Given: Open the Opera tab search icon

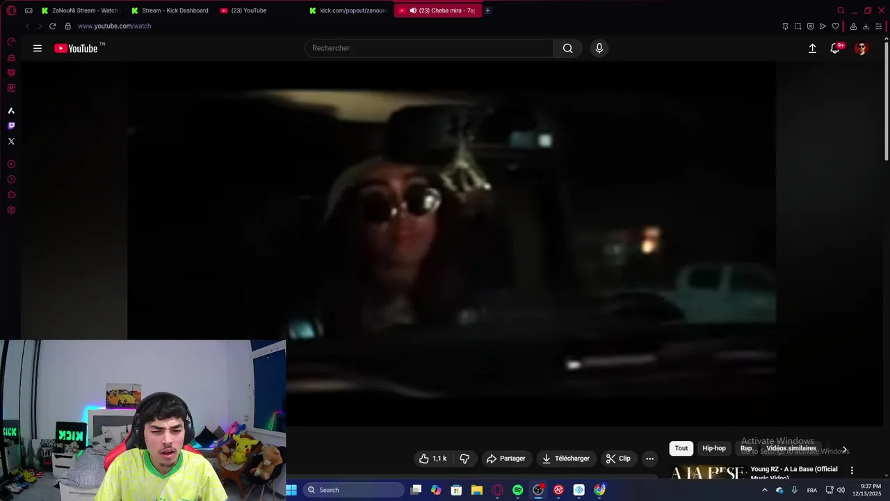Looking at the screenshot, I should (841, 10).
